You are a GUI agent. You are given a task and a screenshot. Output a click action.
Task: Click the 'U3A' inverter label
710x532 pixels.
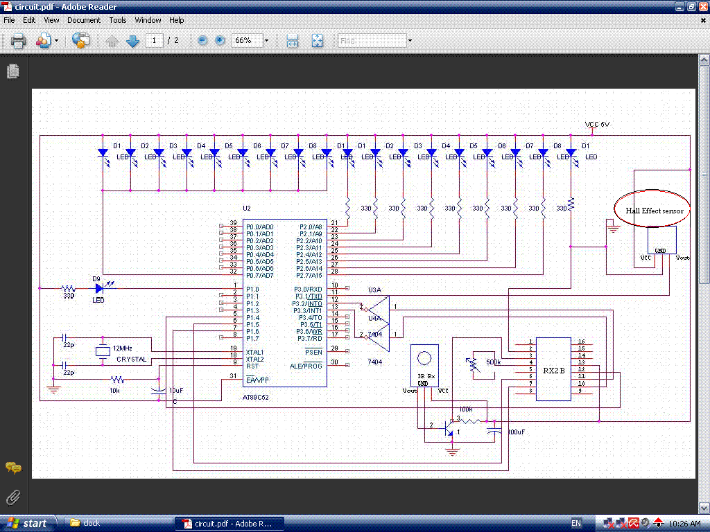[x=374, y=290]
